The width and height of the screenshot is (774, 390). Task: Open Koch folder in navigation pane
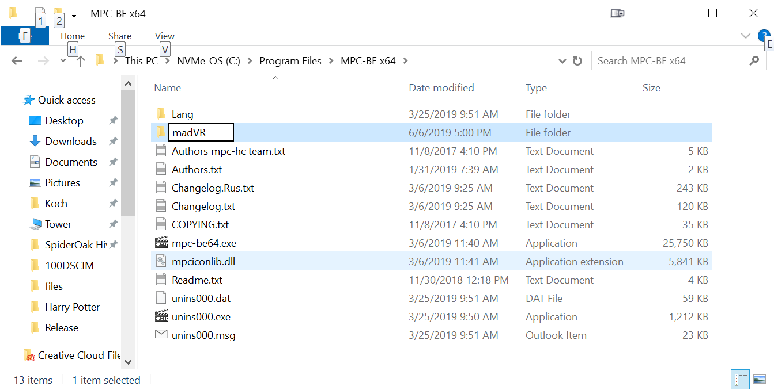56,204
